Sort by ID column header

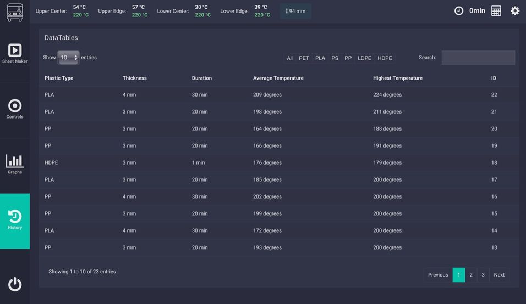494,78
